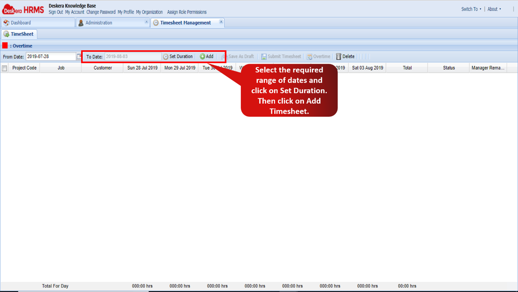Open the From Date calendar picker
The height and width of the screenshot is (292, 518).
[80, 56]
